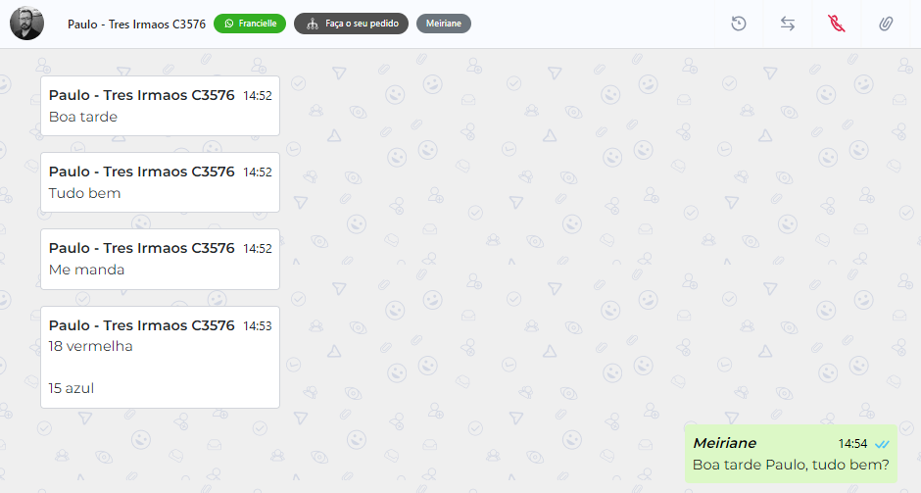Image resolution: width=921 pixels, height=493 pixels.
Task: Click the 18 vermelha message text
Action: [90, 346]
